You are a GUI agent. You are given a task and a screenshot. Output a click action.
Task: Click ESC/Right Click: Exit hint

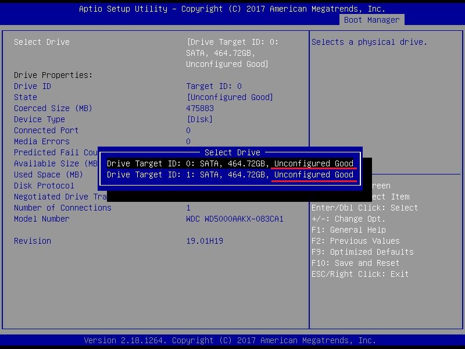[360, 274]
